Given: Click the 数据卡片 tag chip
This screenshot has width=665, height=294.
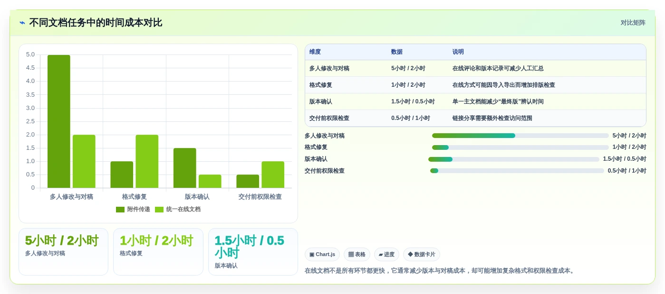Looking at the screenshot, I should [422, 255].
